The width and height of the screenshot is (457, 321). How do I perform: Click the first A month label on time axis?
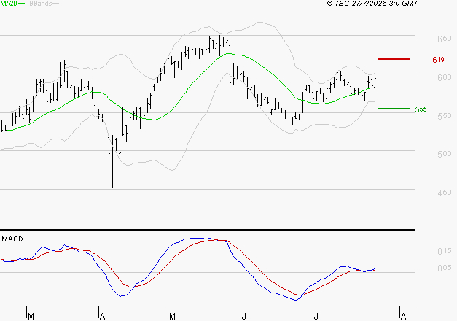pyautogui.click(x=102, y=317)
